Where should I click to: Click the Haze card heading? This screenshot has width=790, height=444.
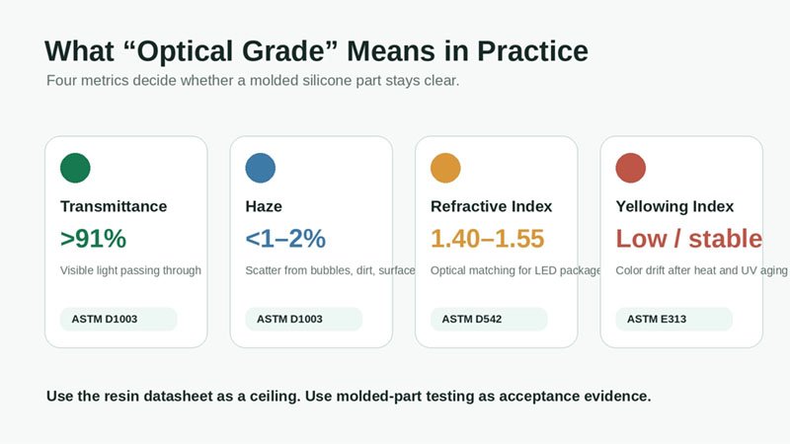pos(264,206)
